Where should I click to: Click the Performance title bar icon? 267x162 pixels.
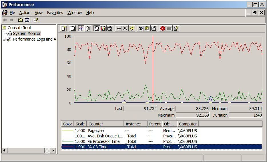click(5, 4)
